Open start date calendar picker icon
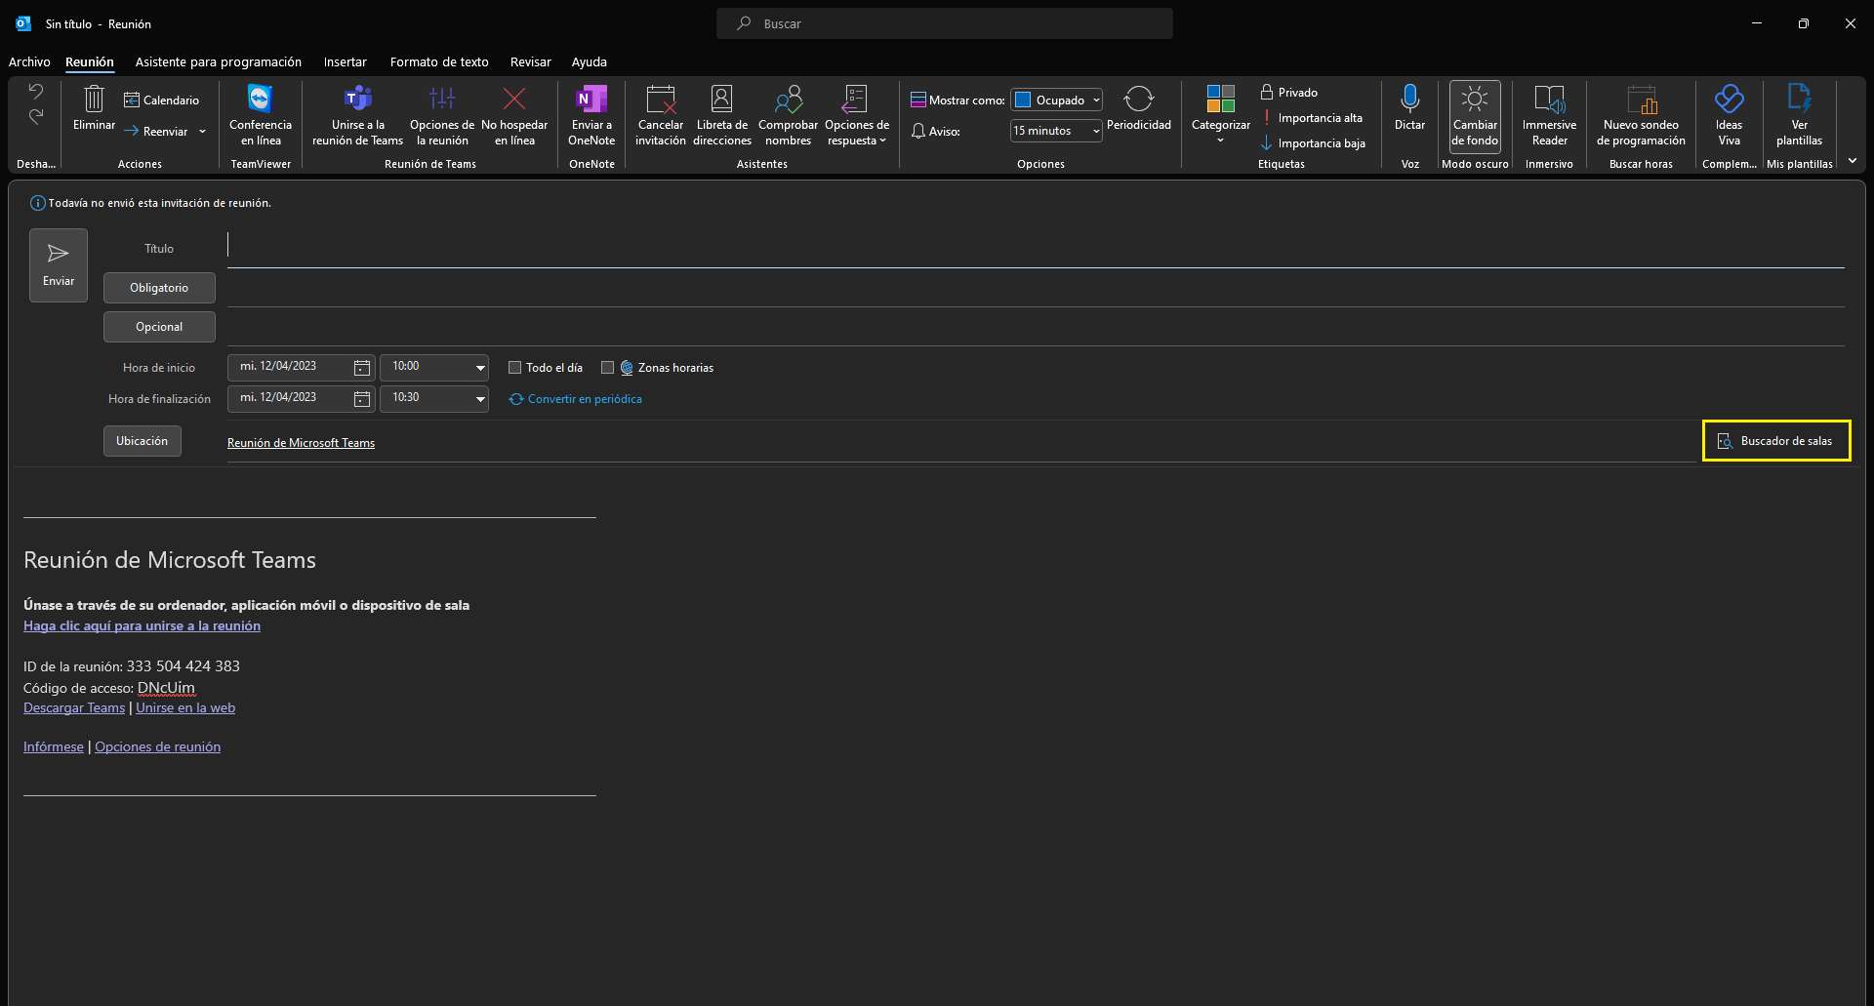This screenshot has height=1006, width=1874. pyautogui.click(x=362, y=368)
